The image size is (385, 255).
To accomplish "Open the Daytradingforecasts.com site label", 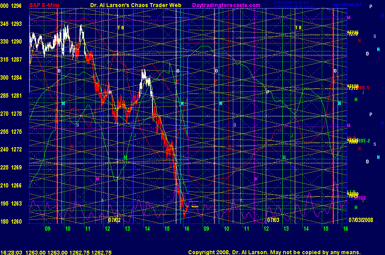I will coord(226,5).
